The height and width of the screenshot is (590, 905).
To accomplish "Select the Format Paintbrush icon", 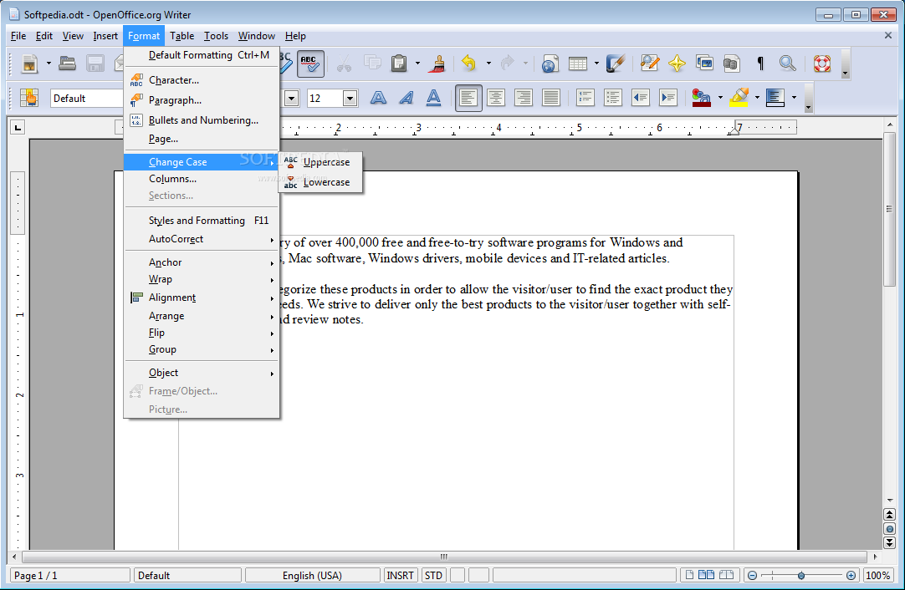I will pos(437,64).
